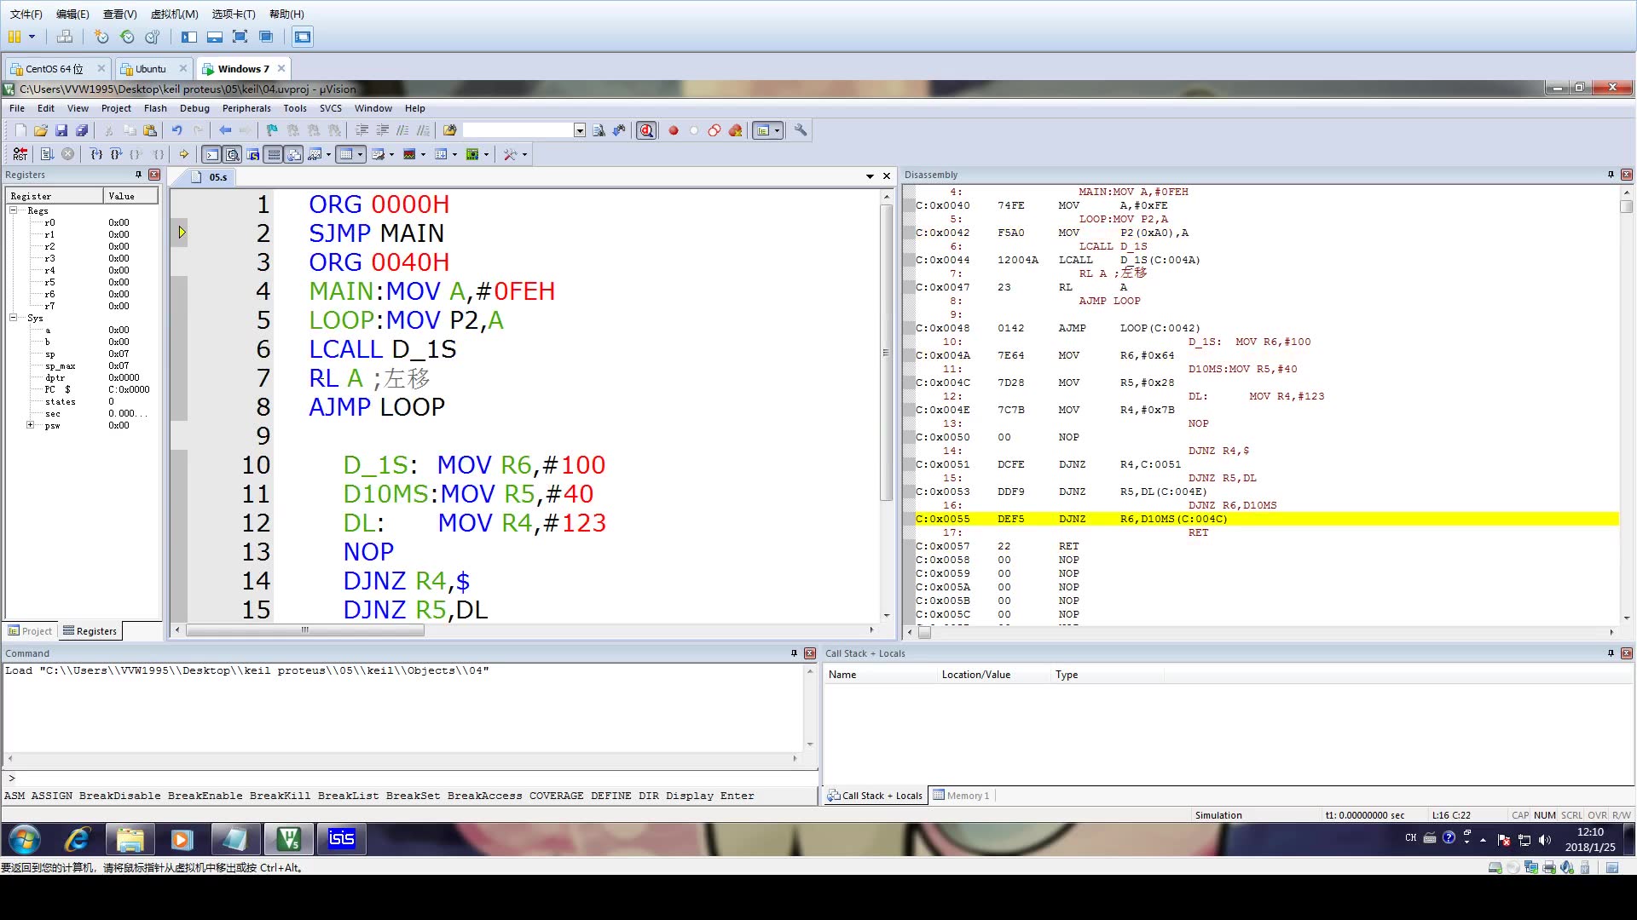
Task: Click the CPU Reset (RST) button
Action: point(20,154)
